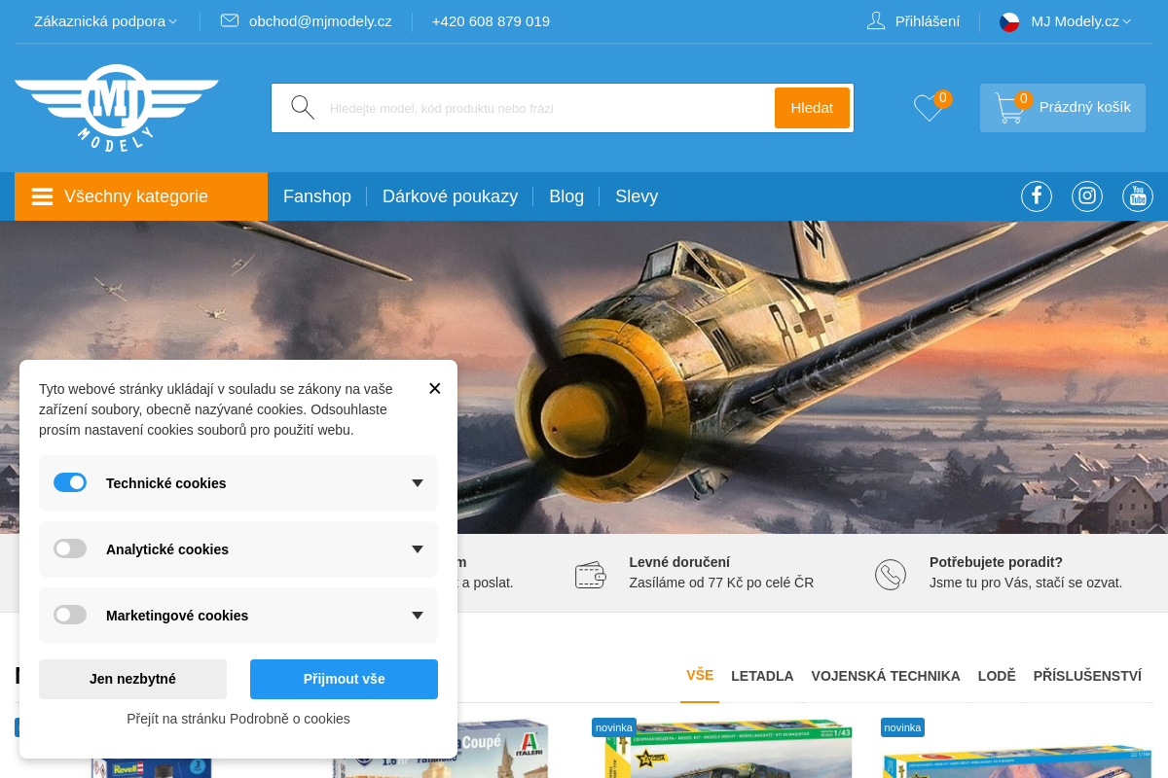Click the magnifier icon in search bar

tap(303, 108)
